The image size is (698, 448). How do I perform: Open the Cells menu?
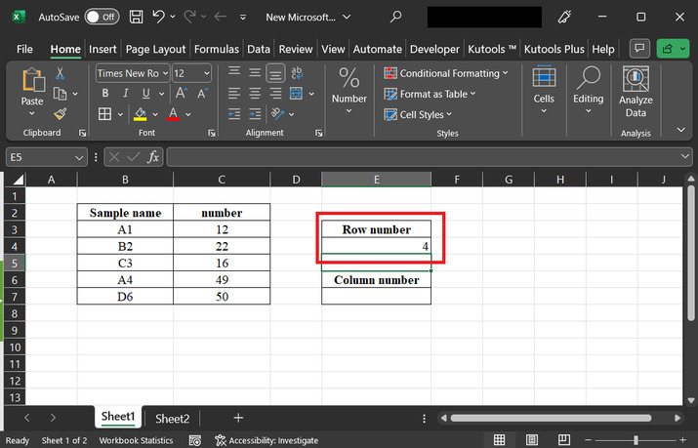pyautogui.click(x=544, y=91)
